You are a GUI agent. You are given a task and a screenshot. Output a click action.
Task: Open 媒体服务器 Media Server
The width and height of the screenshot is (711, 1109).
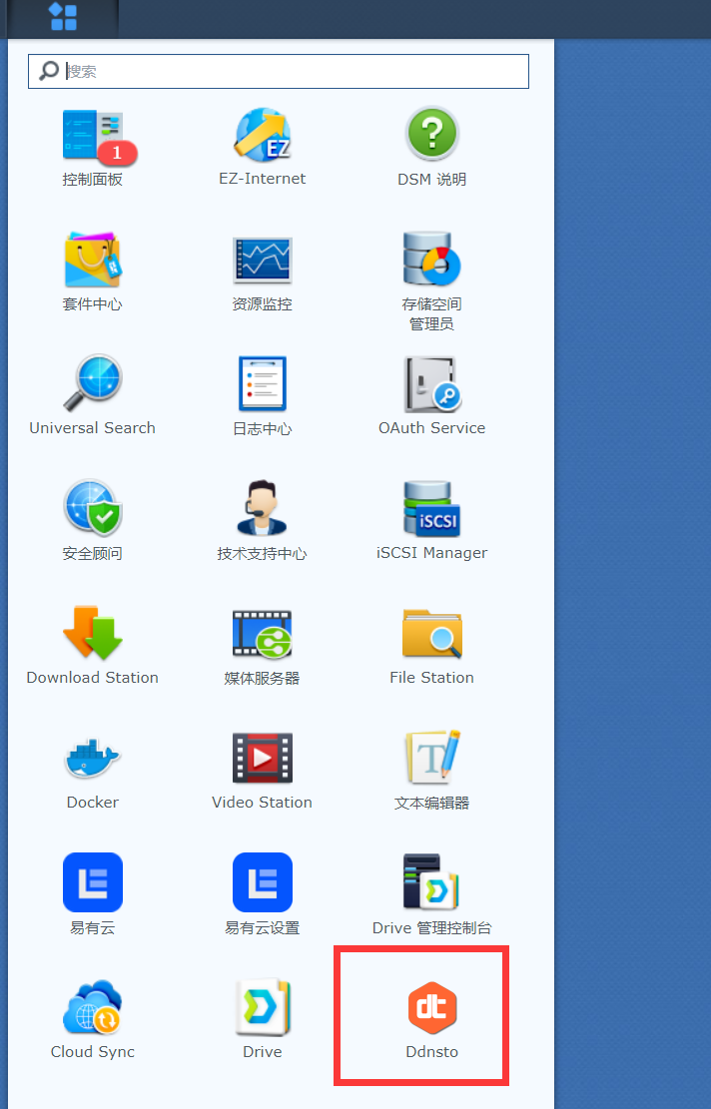point(263,646)
